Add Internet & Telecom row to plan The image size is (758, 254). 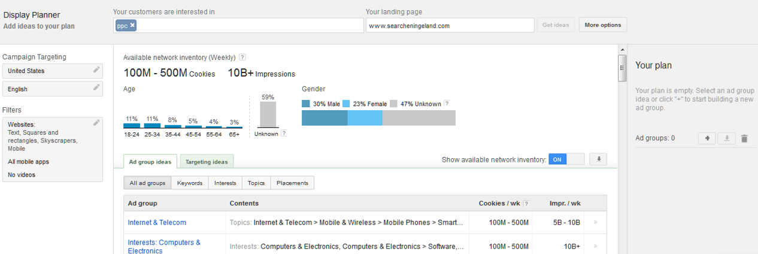(x=595, y=223)
